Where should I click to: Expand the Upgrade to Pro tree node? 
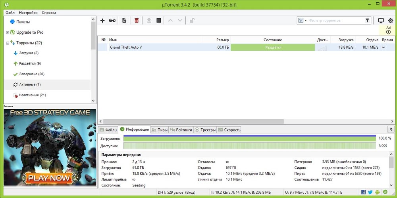pos(7,32)
